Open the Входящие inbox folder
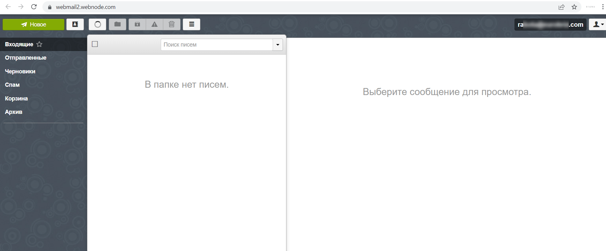The width and height of the screenshot is (606, 251). coord(19,44)
